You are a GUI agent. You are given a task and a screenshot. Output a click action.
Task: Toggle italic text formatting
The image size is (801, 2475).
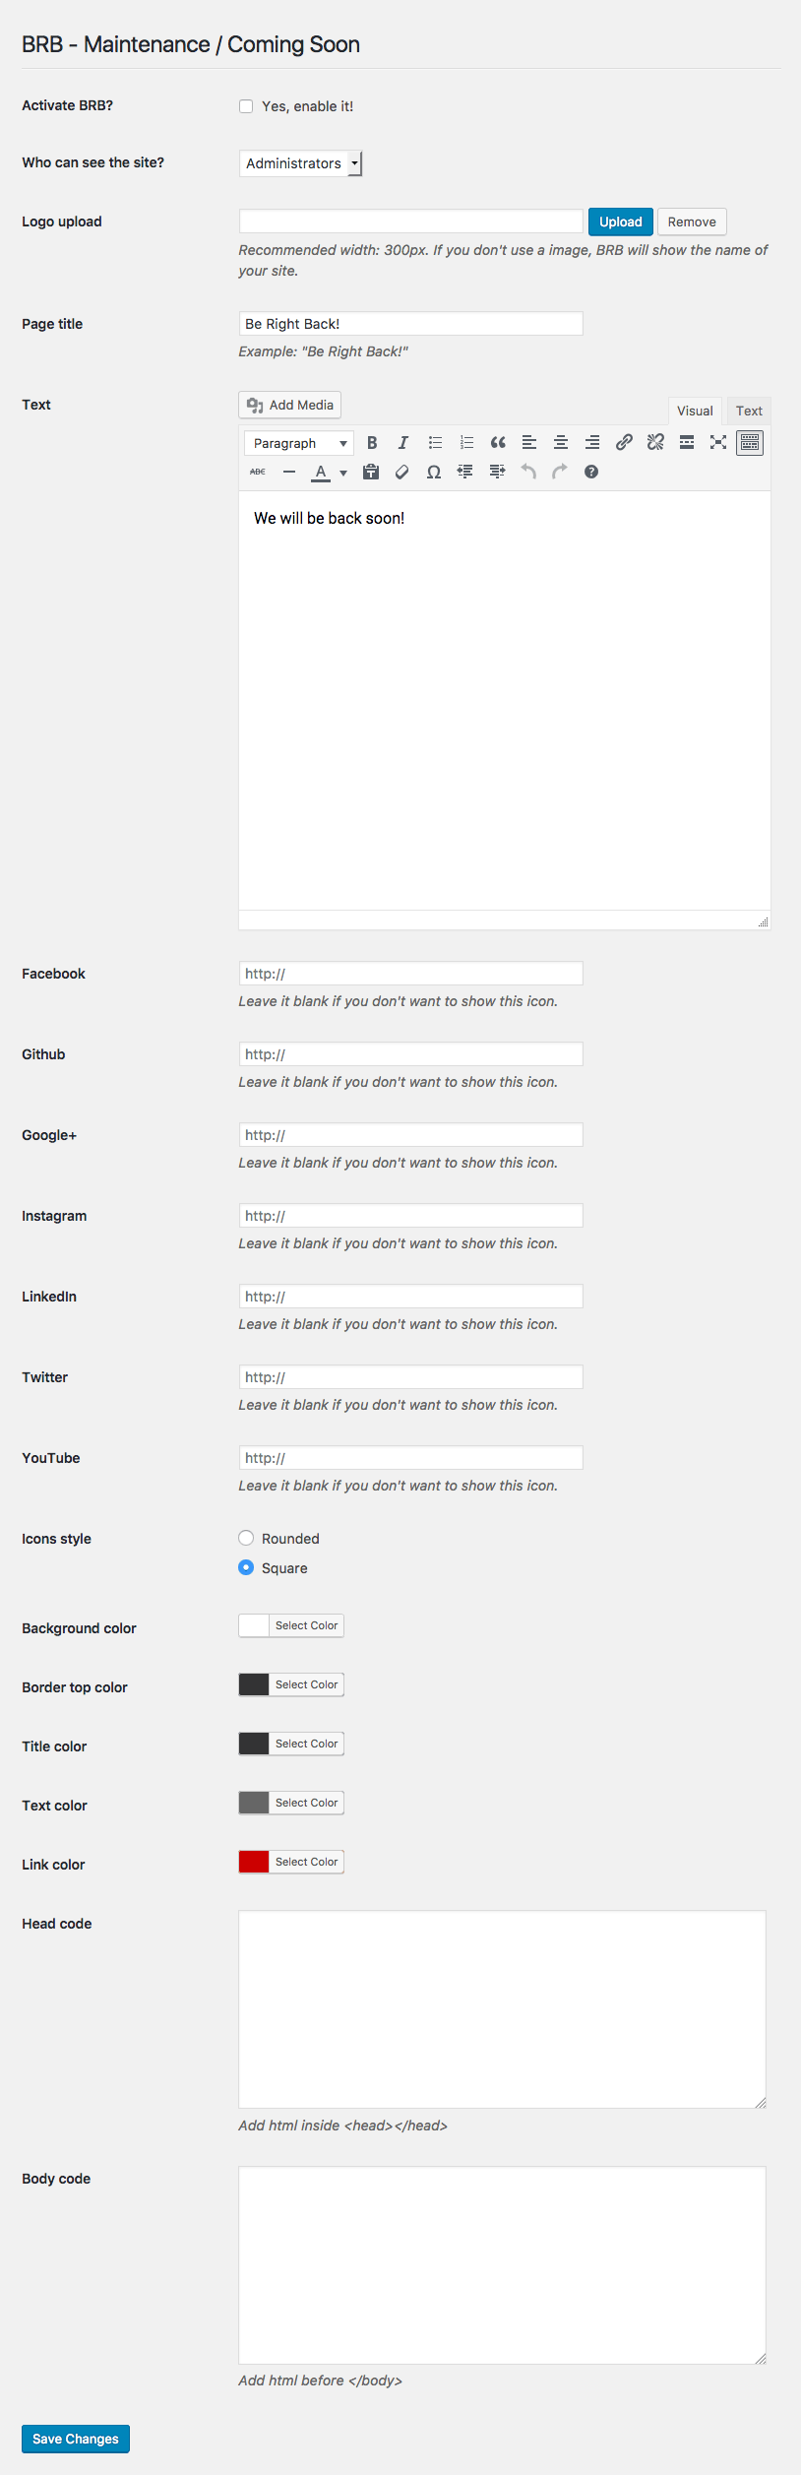pos(403,443)
